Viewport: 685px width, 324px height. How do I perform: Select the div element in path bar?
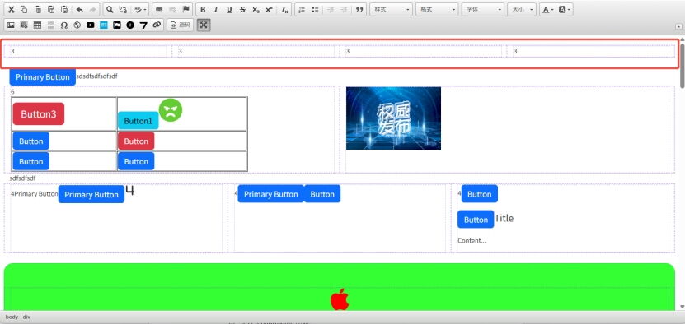[x=26, y=317]
